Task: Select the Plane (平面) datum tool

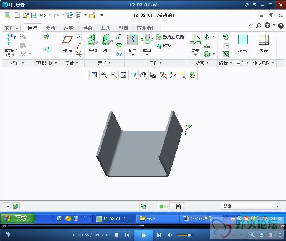Action: click(67, 44)
